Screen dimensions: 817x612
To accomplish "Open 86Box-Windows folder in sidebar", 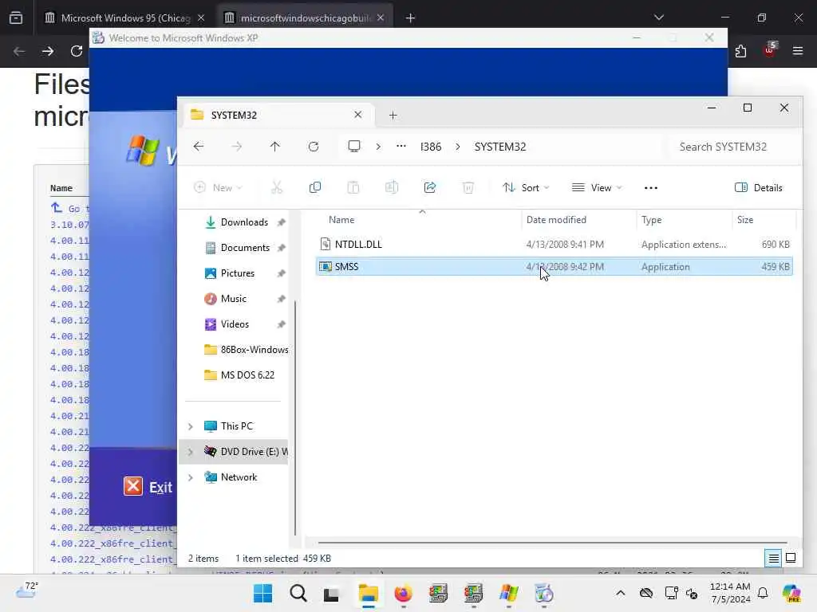I will click(246, 350).
